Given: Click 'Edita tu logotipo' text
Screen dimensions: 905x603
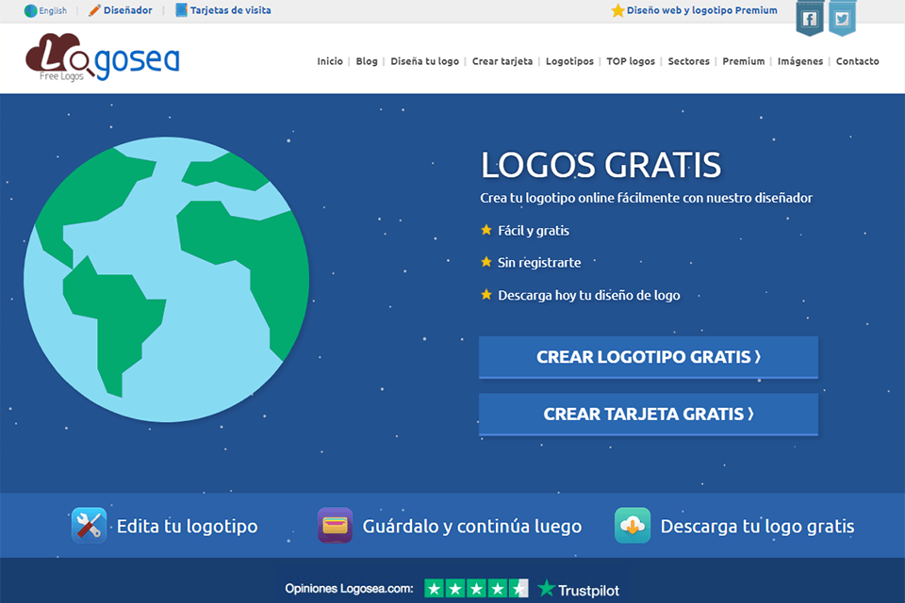Looking at the screenshot, I should 187,527.
